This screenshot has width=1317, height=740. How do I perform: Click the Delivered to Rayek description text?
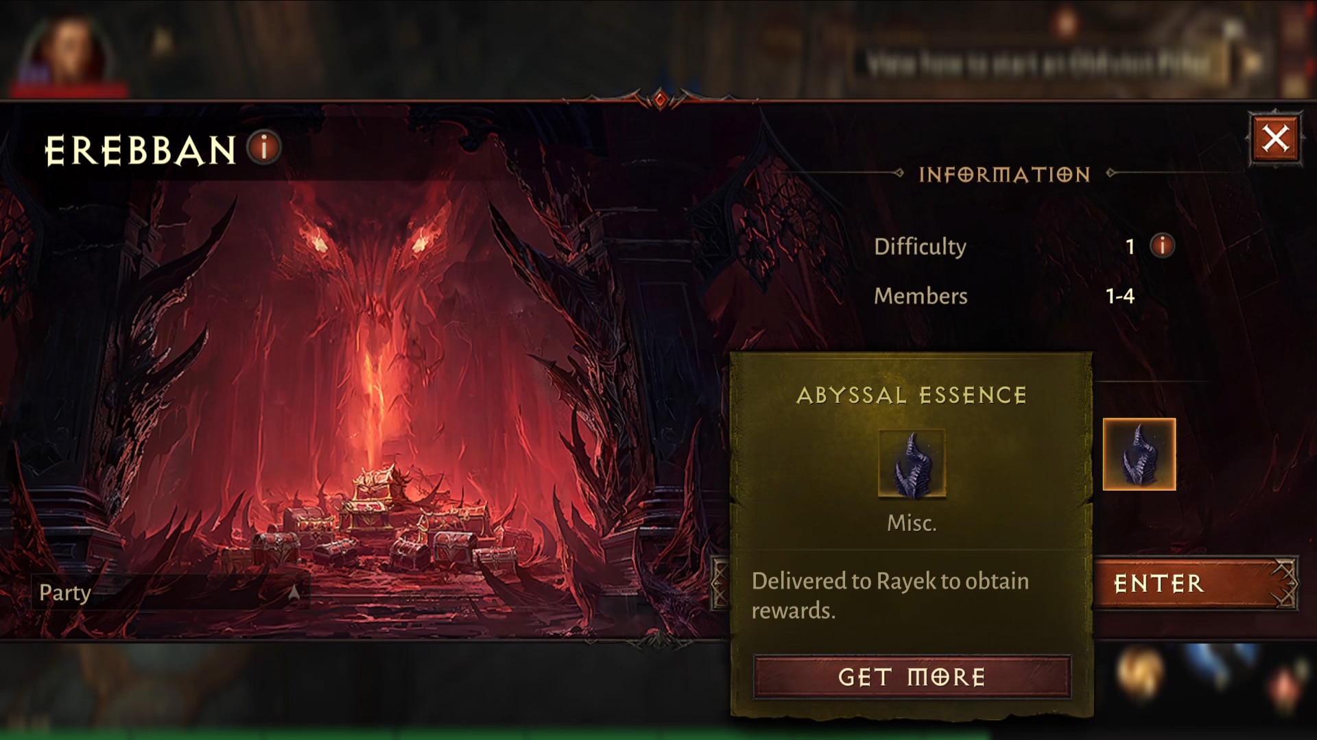coord(890,595)
